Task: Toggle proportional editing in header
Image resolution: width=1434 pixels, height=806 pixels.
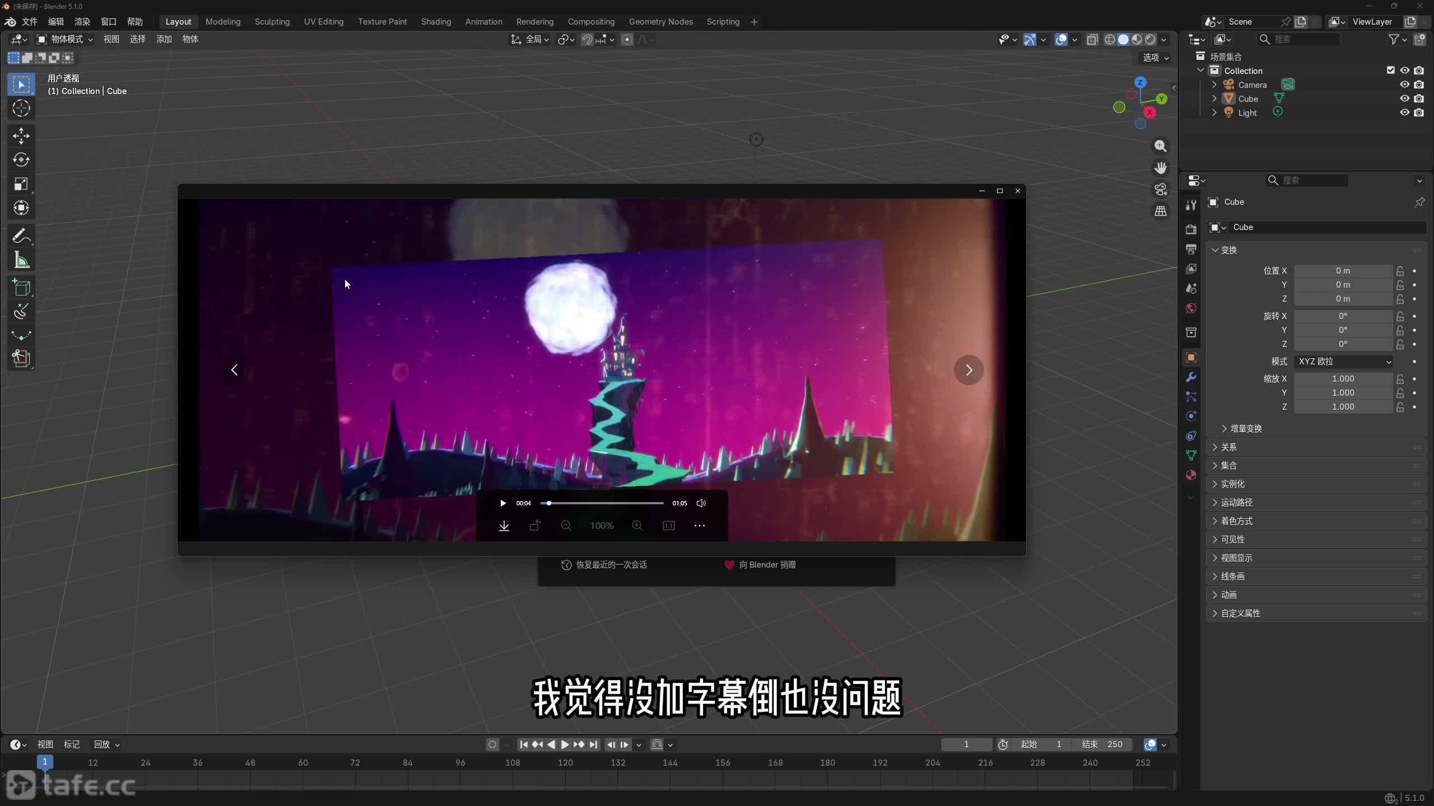Action: pyautogui.click(x=627, y=39)
